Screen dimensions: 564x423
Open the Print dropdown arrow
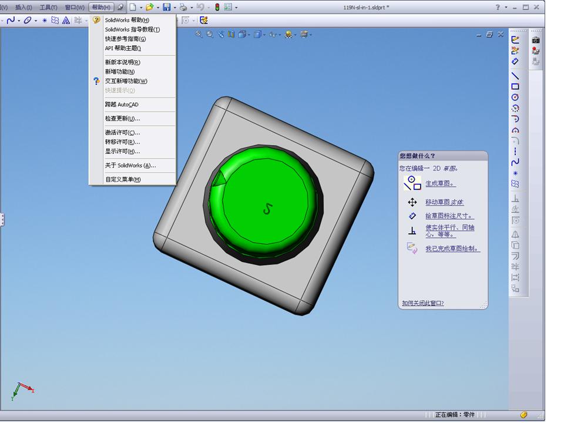[192, 7]
